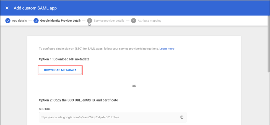Click the step 2 number circle

(x=36, y=21)
